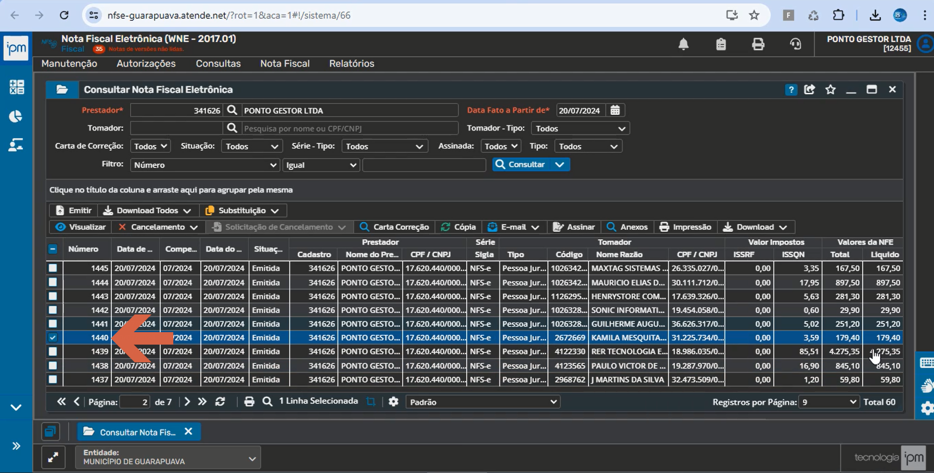Screen dimensions: 934x473
Task: Open the Relatórios menu
Action: [352, 63]
